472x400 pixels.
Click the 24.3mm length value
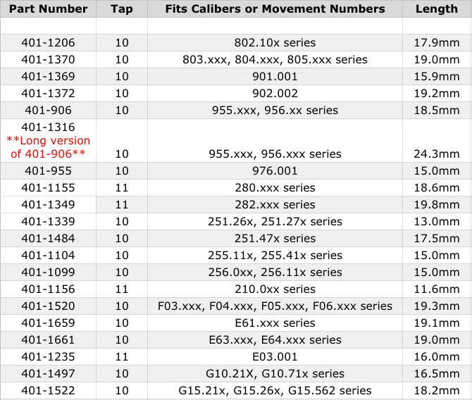pyautogui.click(x=436, y=154)
